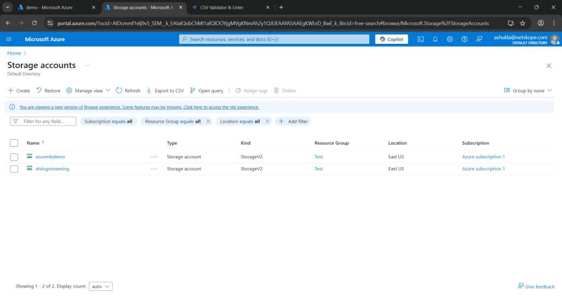562x298 pixels.
Task: Open the Manage view dropdown
Action: 88,91
